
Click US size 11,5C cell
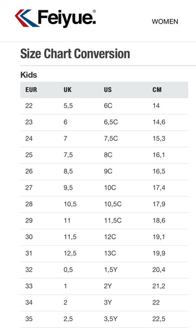pyautogui.click(x=113, y=220)
